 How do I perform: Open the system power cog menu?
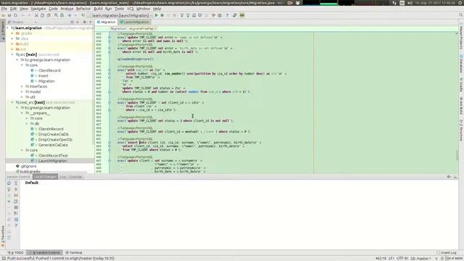[460, 3]
